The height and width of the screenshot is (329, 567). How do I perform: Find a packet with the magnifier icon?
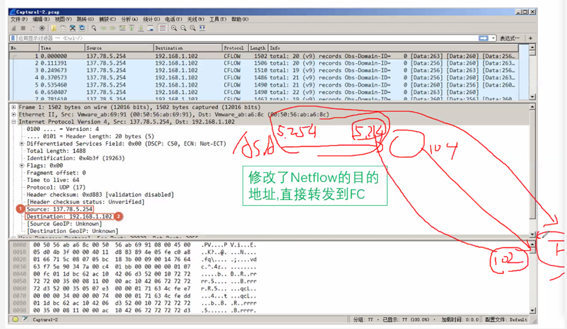[x=94, y=28]
